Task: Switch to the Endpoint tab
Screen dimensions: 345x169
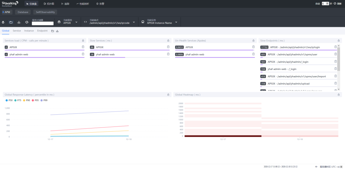Action: 42,31
